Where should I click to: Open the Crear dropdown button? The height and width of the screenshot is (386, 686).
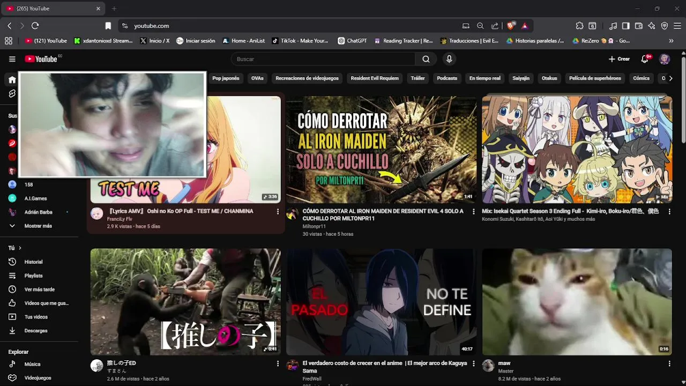point(620,59)
